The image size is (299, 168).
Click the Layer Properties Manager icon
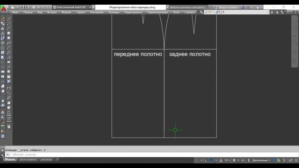201,12
